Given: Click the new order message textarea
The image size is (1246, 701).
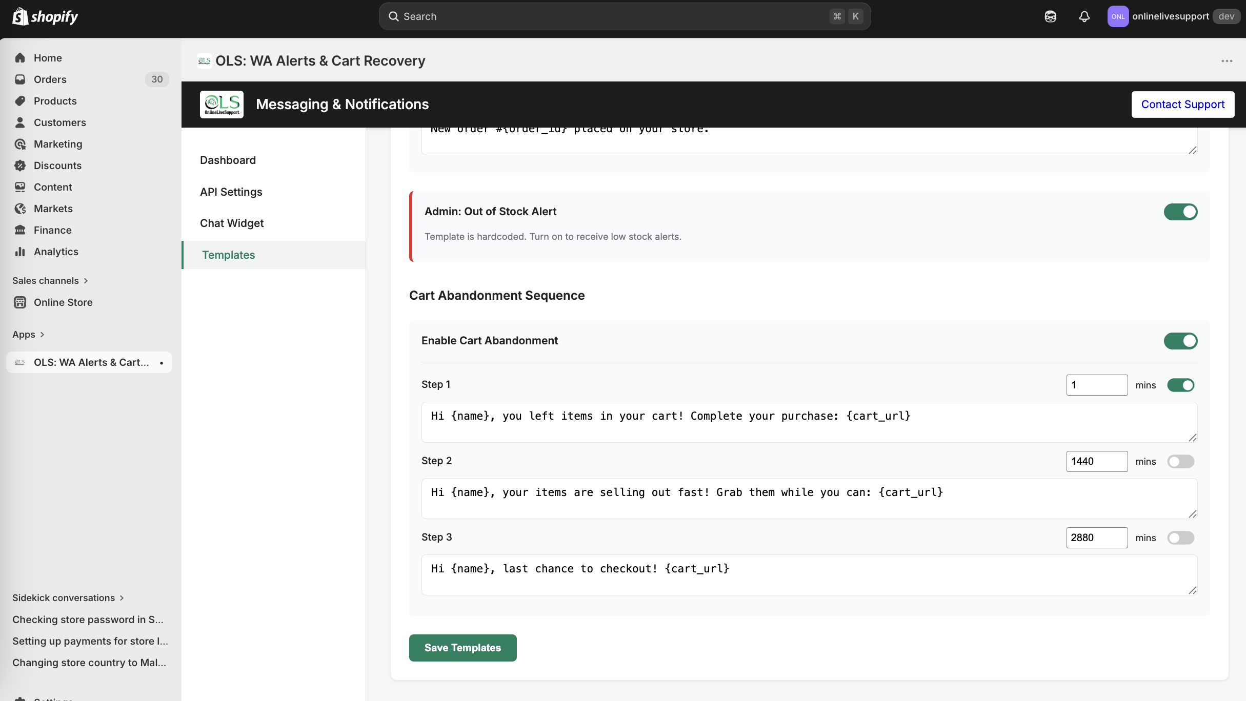Looking at the screenshot, I should (x=809, y=141).
